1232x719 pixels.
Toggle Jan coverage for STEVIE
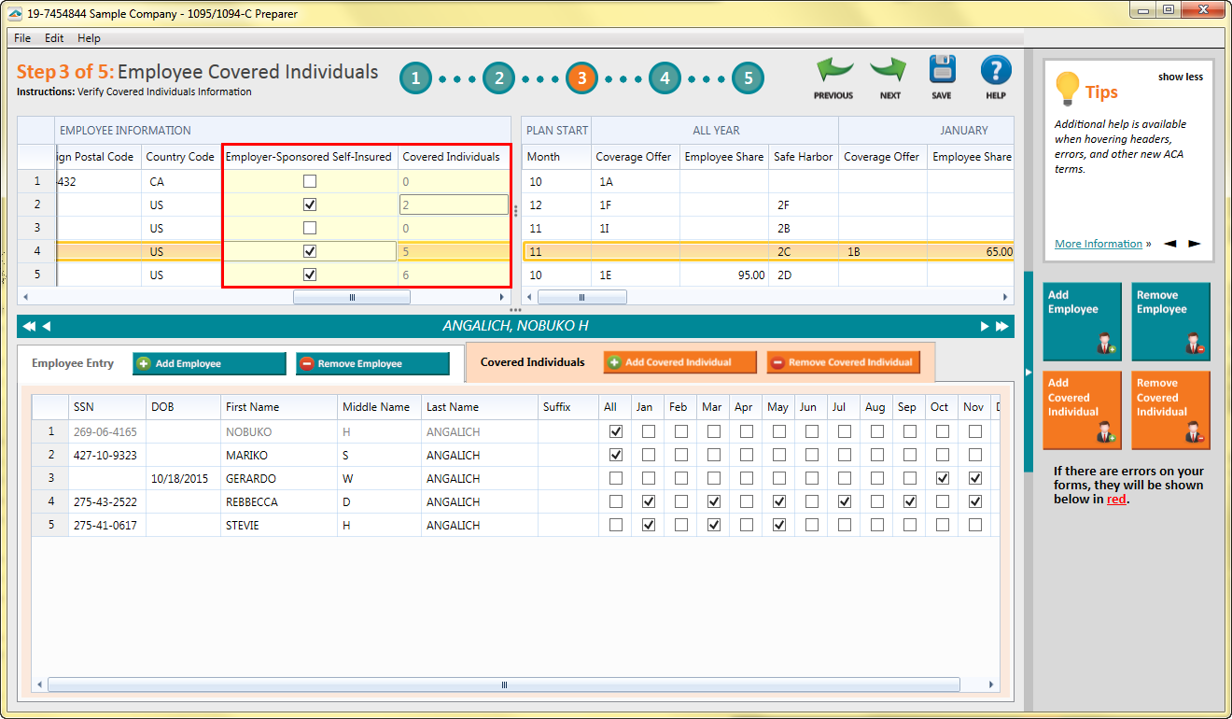point(648,525)
